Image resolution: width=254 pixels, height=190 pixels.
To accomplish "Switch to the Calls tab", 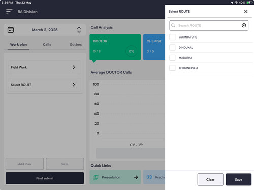I will (x=47, y=45).
